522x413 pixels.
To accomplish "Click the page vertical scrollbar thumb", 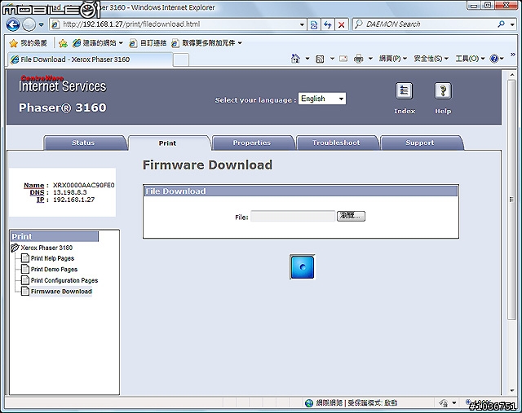I will pyautogui.click(x=511, y=200).
